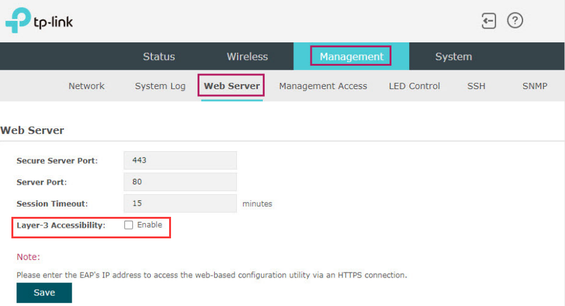Click the "Session Timeout:" label
The height and width of the screenshot is (306, 565).
[x=52, y=204]
